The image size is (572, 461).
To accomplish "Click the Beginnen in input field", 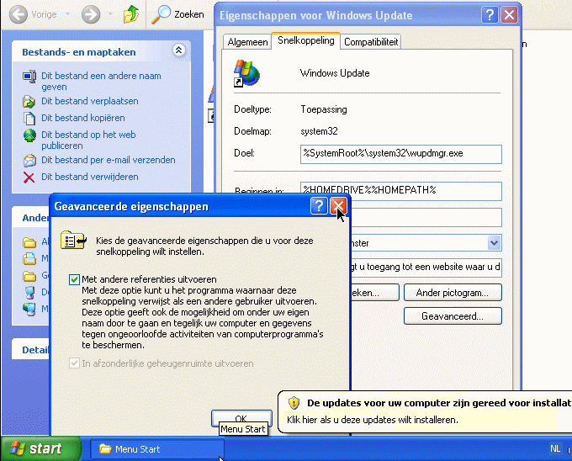I will [401, 191].
